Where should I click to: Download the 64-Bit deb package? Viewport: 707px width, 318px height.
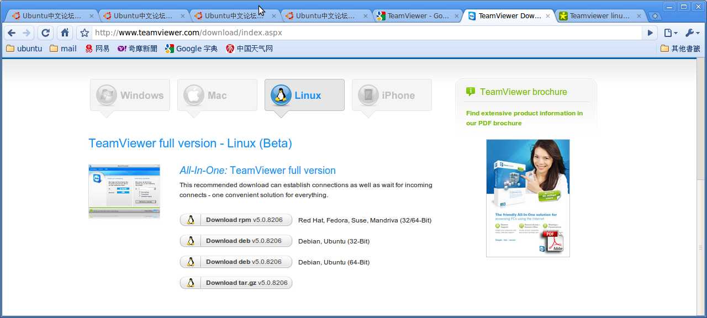pyautogui.click(x=236, y=262)
